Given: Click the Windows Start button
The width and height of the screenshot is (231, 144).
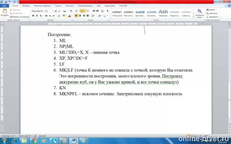Looking at the screenshot, I should tap(4, 141).
